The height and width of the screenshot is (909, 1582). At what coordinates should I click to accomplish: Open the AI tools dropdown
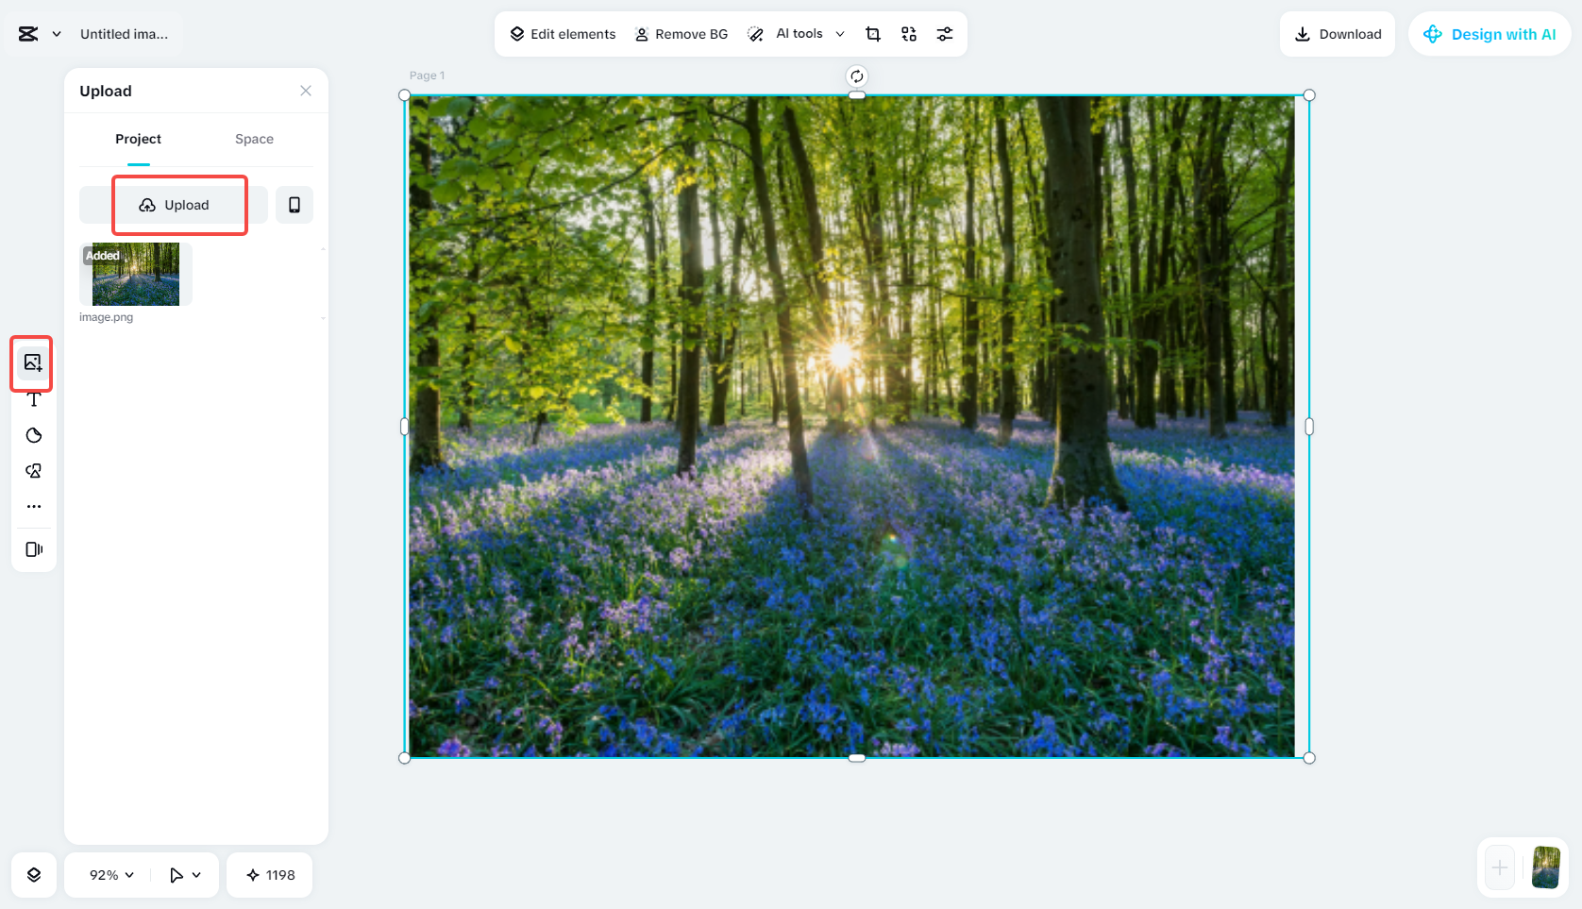(796, 34)
